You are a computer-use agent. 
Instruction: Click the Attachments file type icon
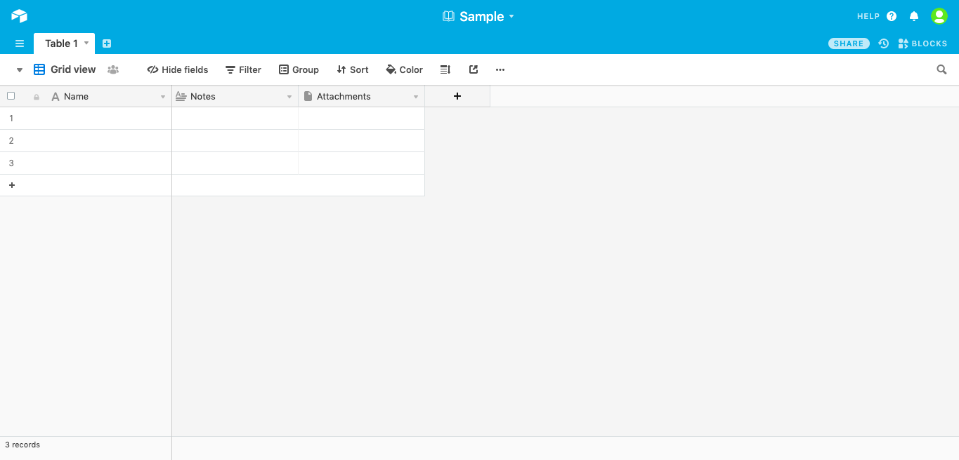[308, 96]
